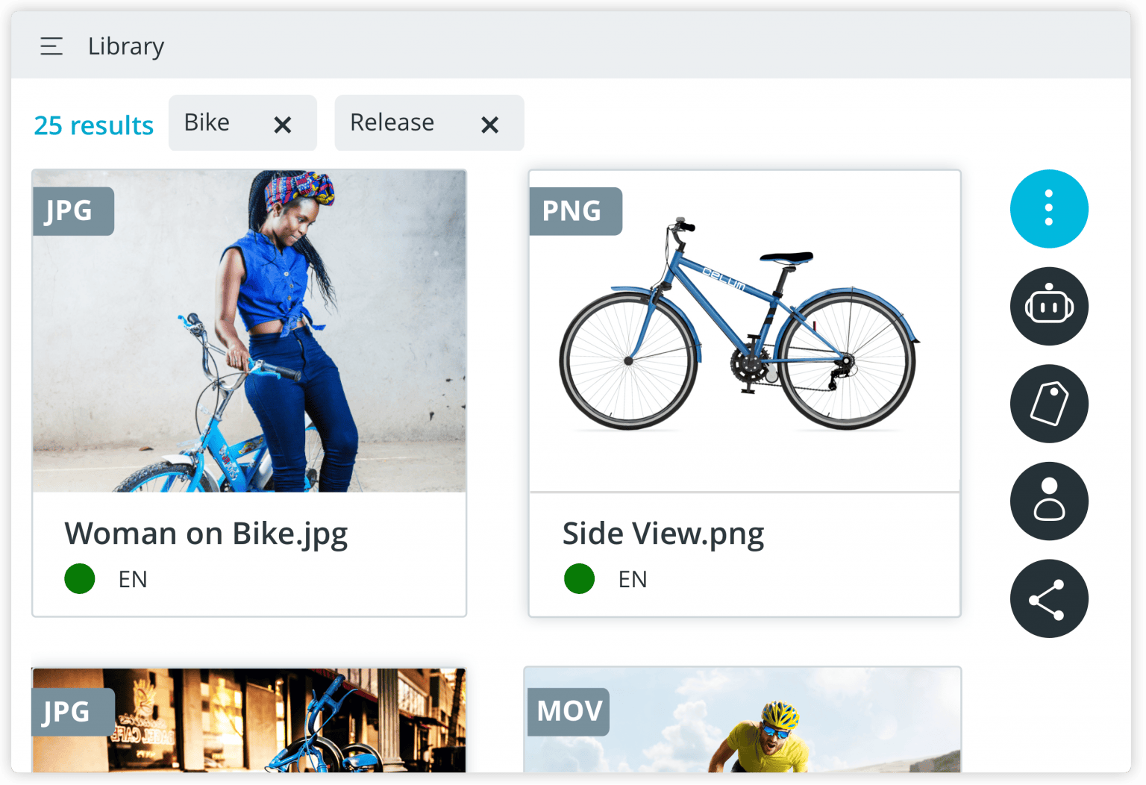This screenshot has height=785, width=1146.
Task: Click the MOV badge on the cyclist video
Action: [x=569, y=711]
